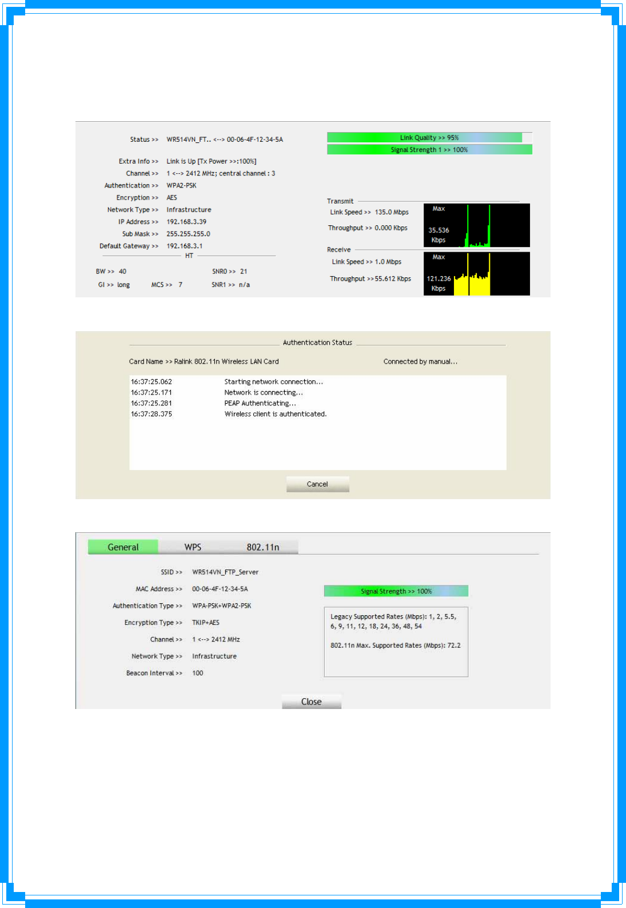
Task: Click the Encryption value AES
Action: point(172,198)
